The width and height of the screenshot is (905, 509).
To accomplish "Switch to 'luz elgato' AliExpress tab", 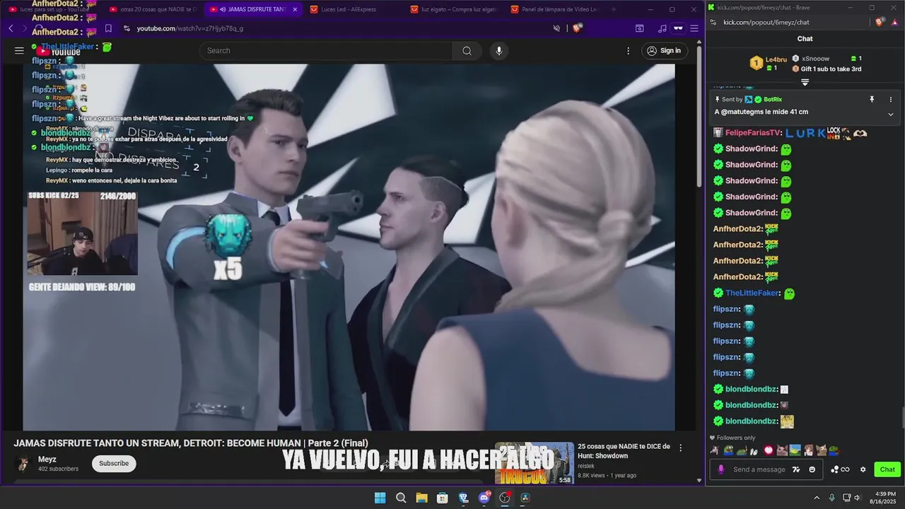I will (x=454, y=9).
